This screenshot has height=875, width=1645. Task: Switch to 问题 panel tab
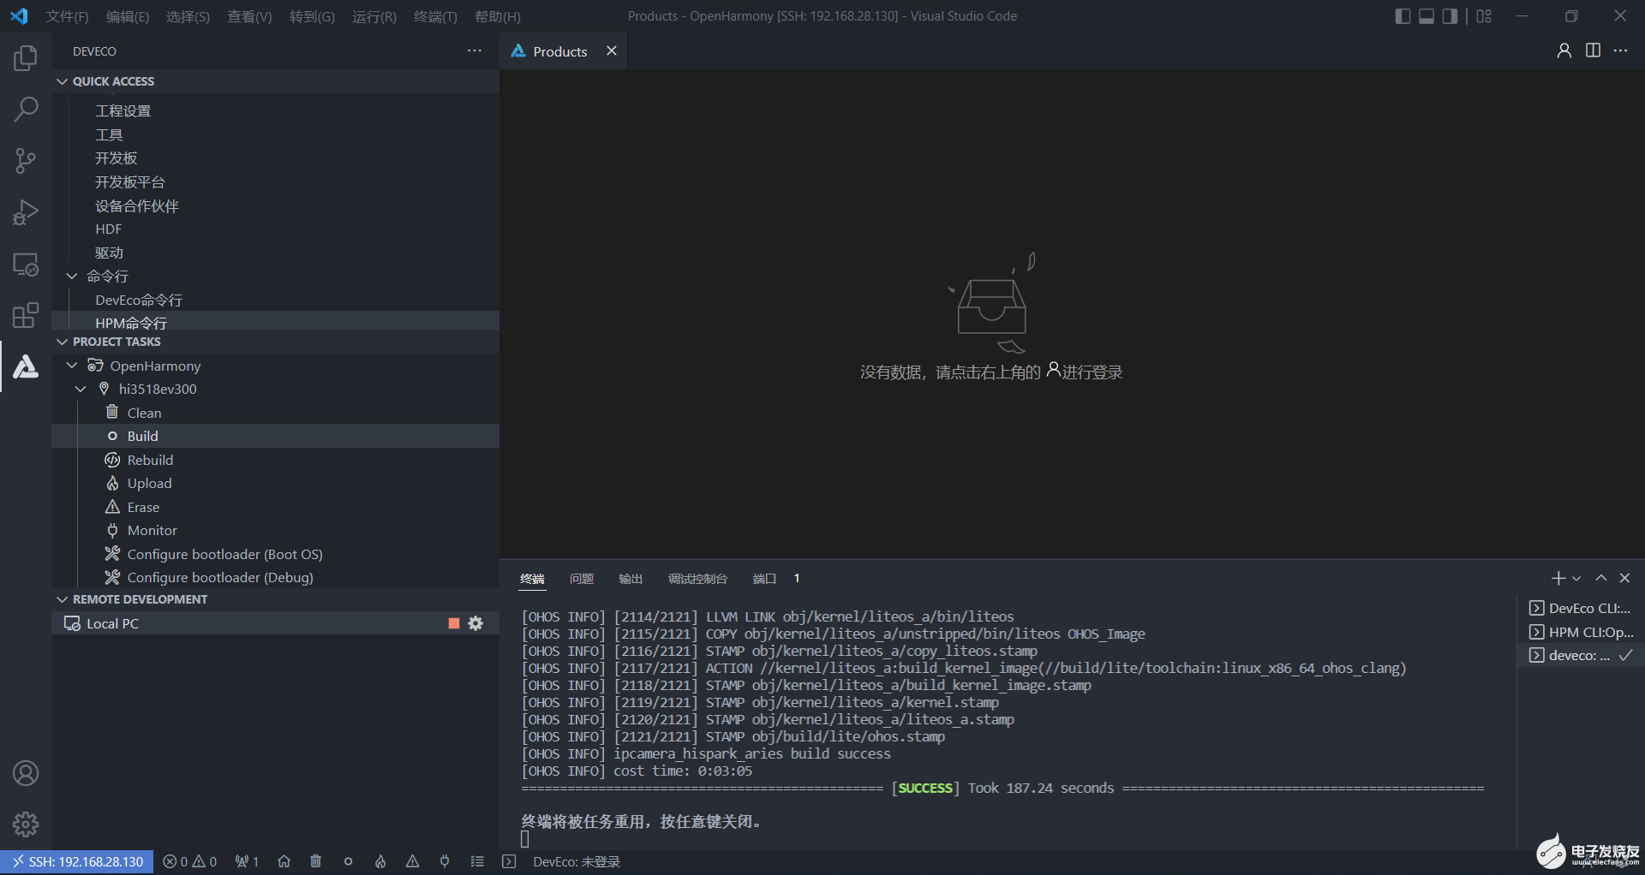tap(582, 579)
